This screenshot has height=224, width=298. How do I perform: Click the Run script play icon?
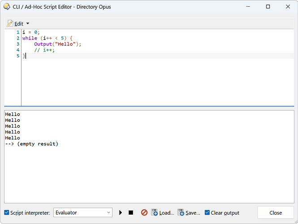121,213
